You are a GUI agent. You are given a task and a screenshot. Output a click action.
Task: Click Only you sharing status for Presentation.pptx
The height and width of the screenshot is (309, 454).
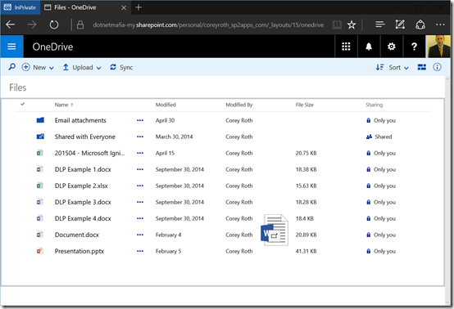(x=381, y=251)
